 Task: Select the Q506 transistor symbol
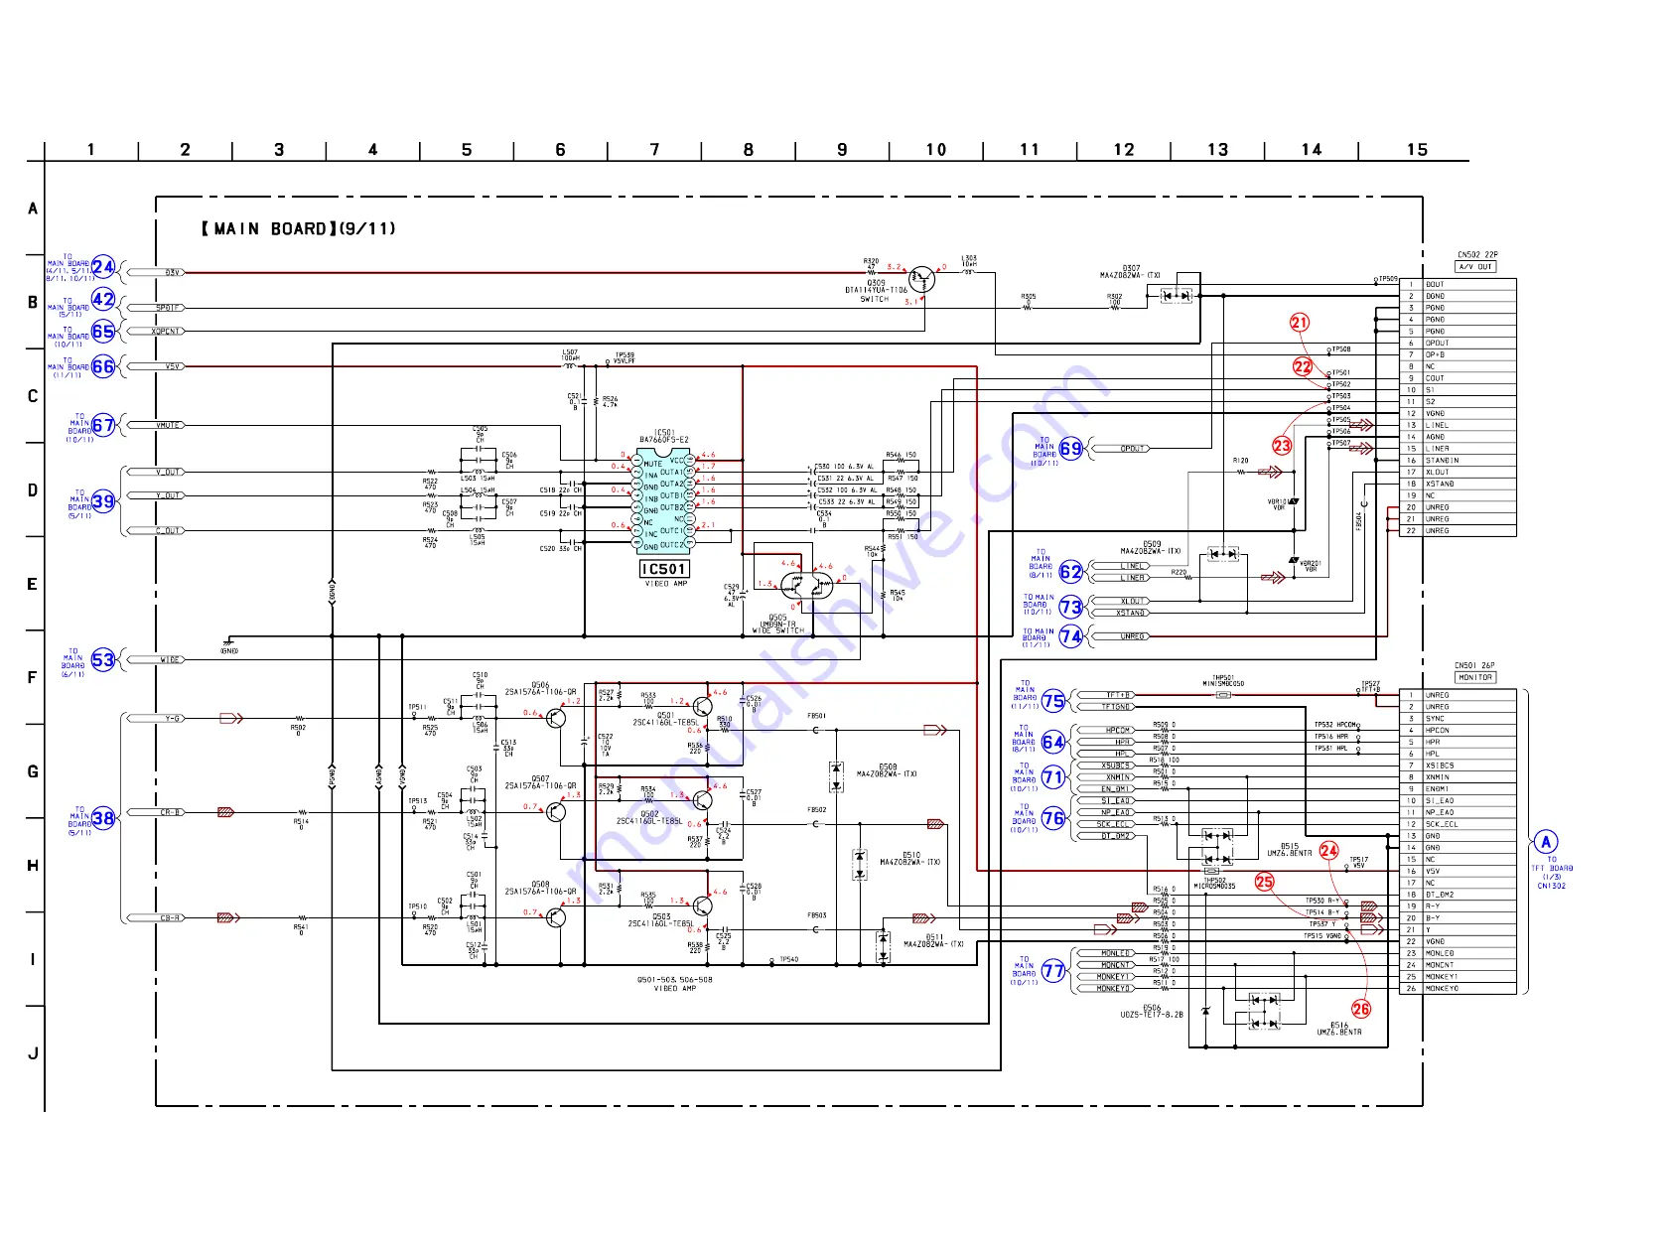point(555,718)
